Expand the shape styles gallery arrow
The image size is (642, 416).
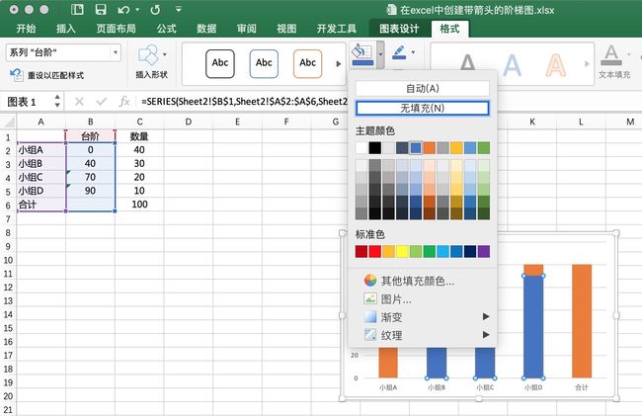coord(339,64)
